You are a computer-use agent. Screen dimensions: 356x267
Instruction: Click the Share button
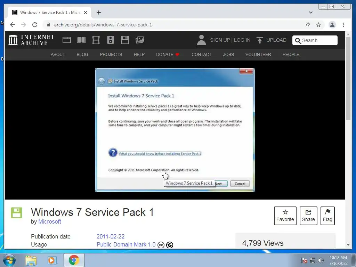(308, 216)
